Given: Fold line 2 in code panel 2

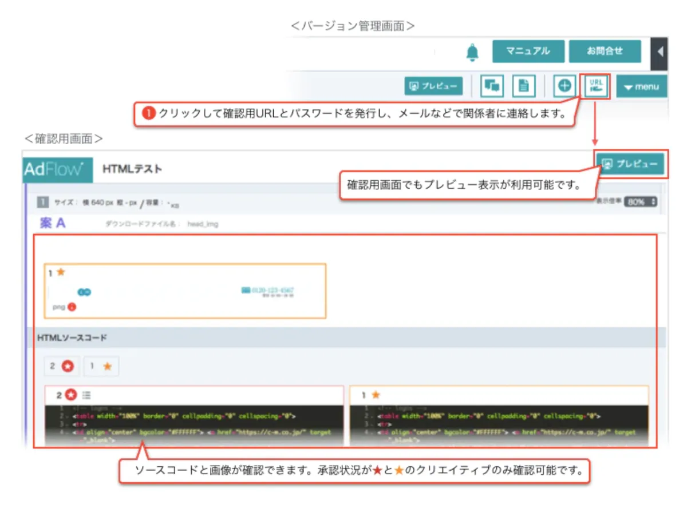Looking at the screenshot, I should coord(68,416).
